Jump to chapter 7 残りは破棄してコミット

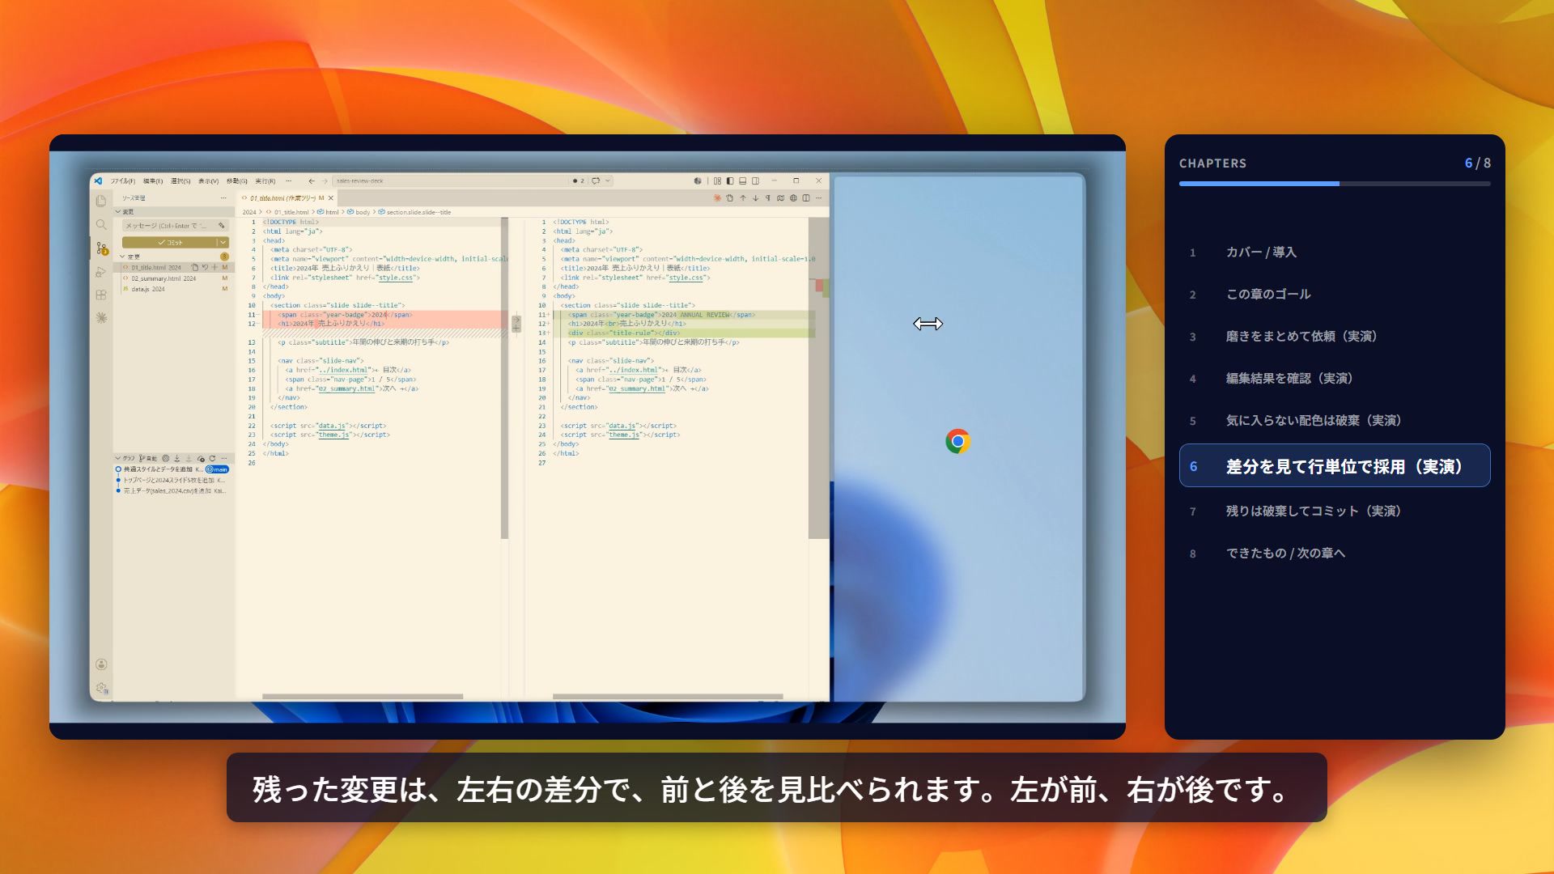click(x=1335, y=511)
